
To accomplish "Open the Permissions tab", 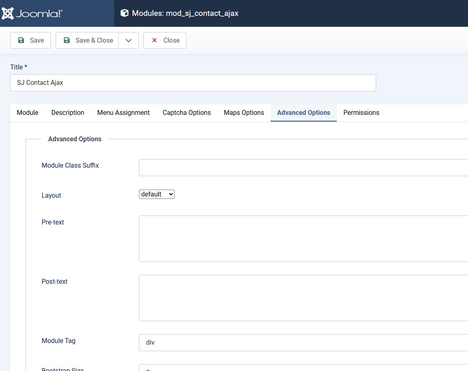I will point(361,113).
